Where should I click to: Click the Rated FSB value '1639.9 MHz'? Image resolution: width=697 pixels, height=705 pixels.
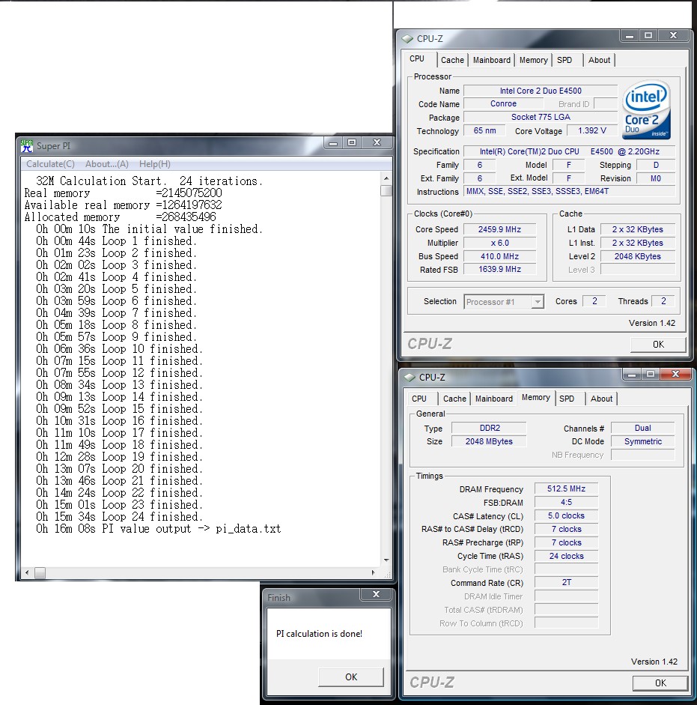pyautogui.click(x=499, y=269)
